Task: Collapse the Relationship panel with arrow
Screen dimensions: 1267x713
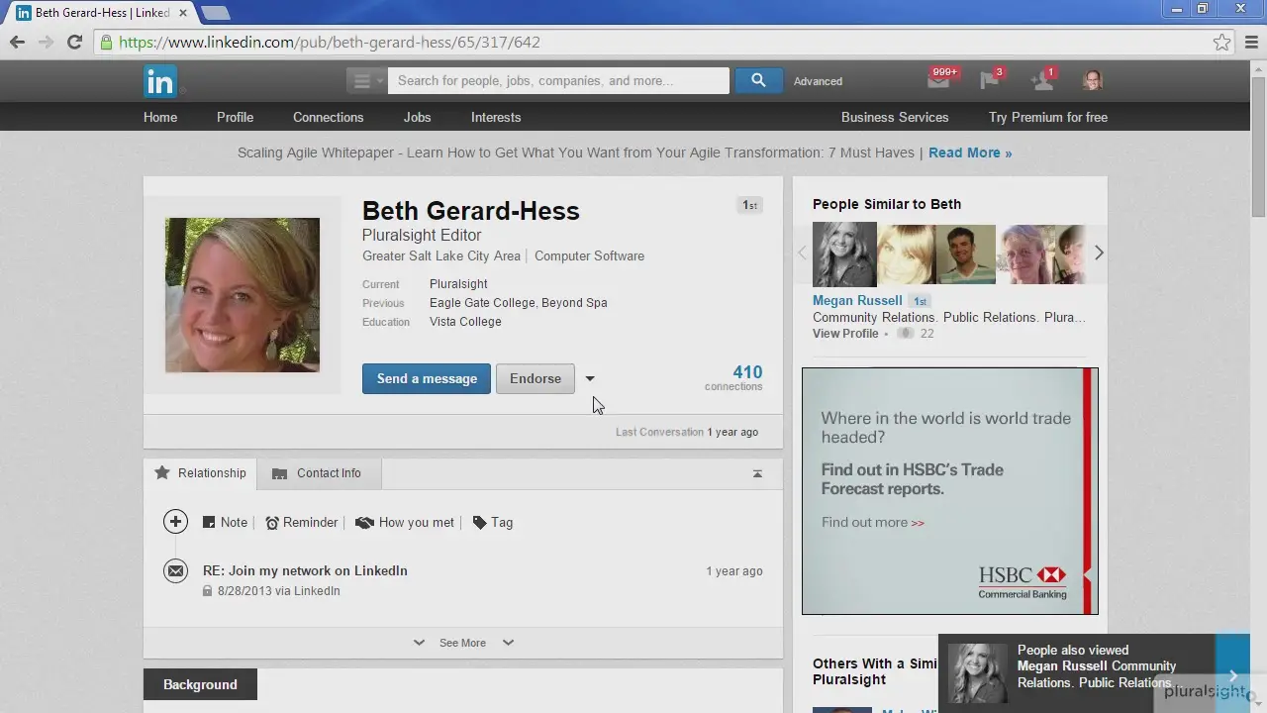Action: click(757, 473)
